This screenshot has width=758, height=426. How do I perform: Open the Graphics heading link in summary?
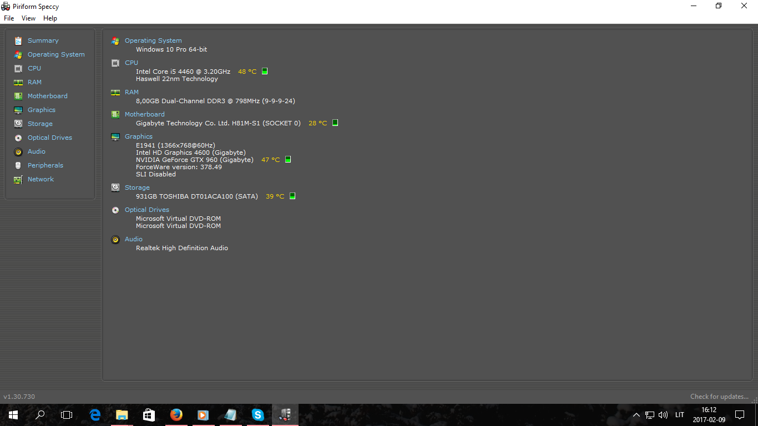click(x=139, y=136)
